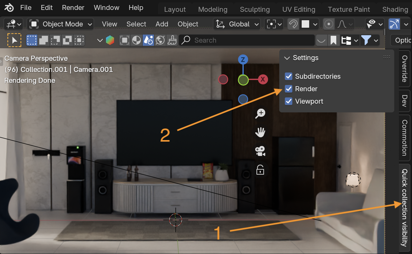
Task: Click the colorful cube icon
Action: click(x=110, y=40)
